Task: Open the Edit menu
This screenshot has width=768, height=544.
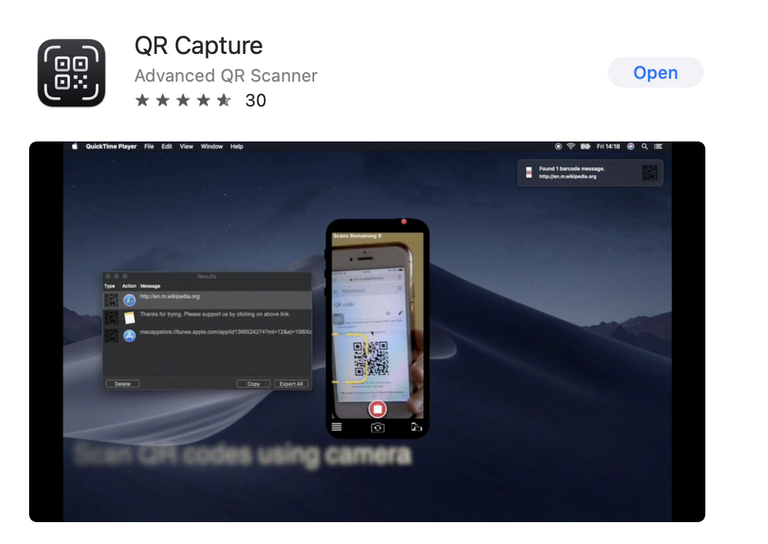Action: tap(167, 147)
